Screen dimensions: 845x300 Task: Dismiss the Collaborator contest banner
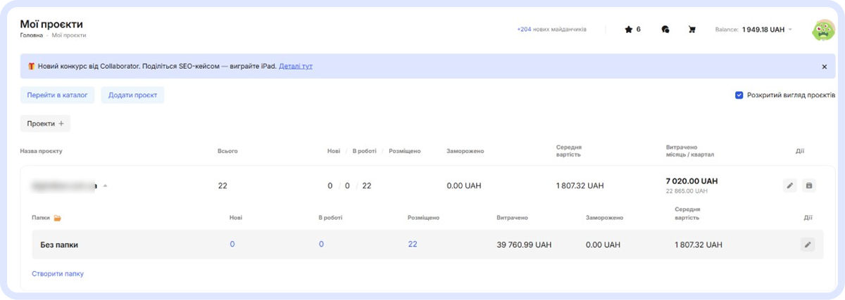tap(824, 67)
